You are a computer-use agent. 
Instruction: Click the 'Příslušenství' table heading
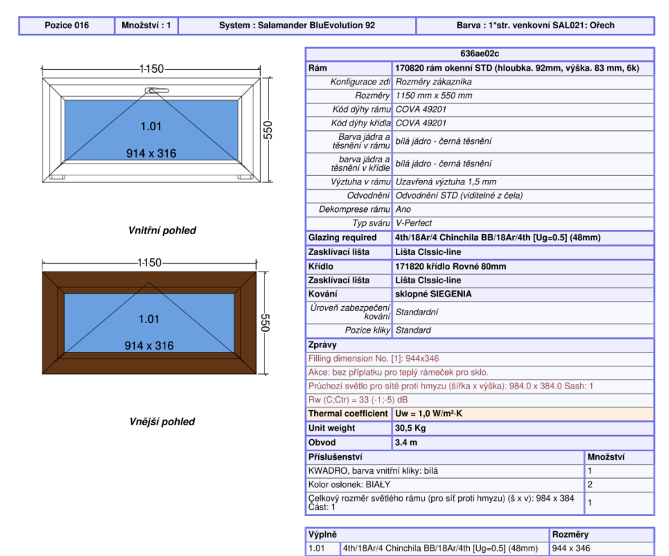(x=335, y=457)
